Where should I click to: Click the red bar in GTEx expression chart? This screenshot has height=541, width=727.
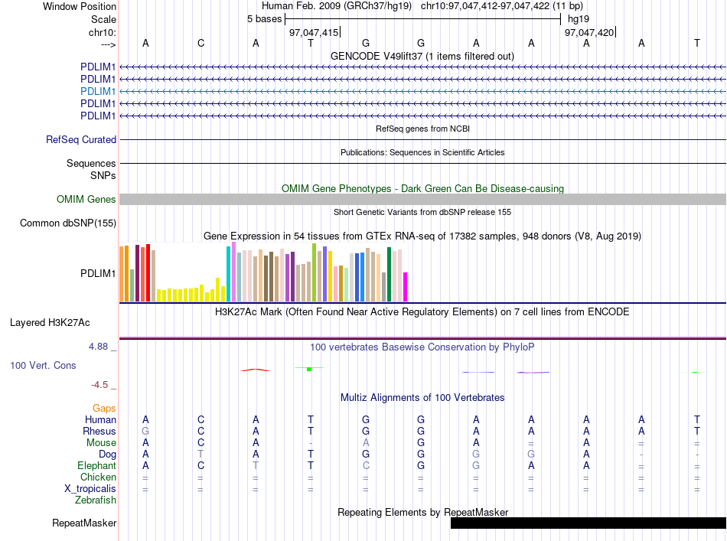point(148,273)
